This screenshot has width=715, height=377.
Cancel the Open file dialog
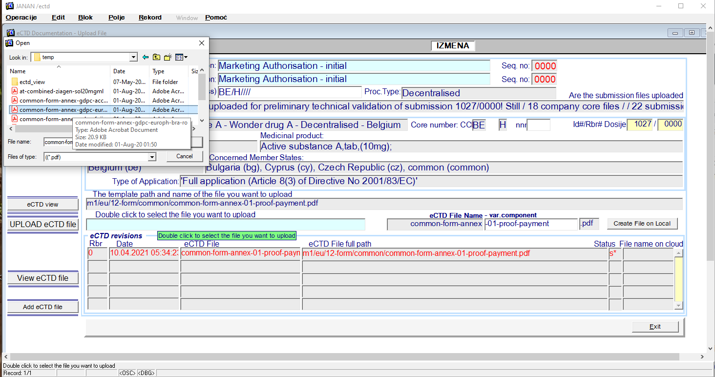(185, 156)
